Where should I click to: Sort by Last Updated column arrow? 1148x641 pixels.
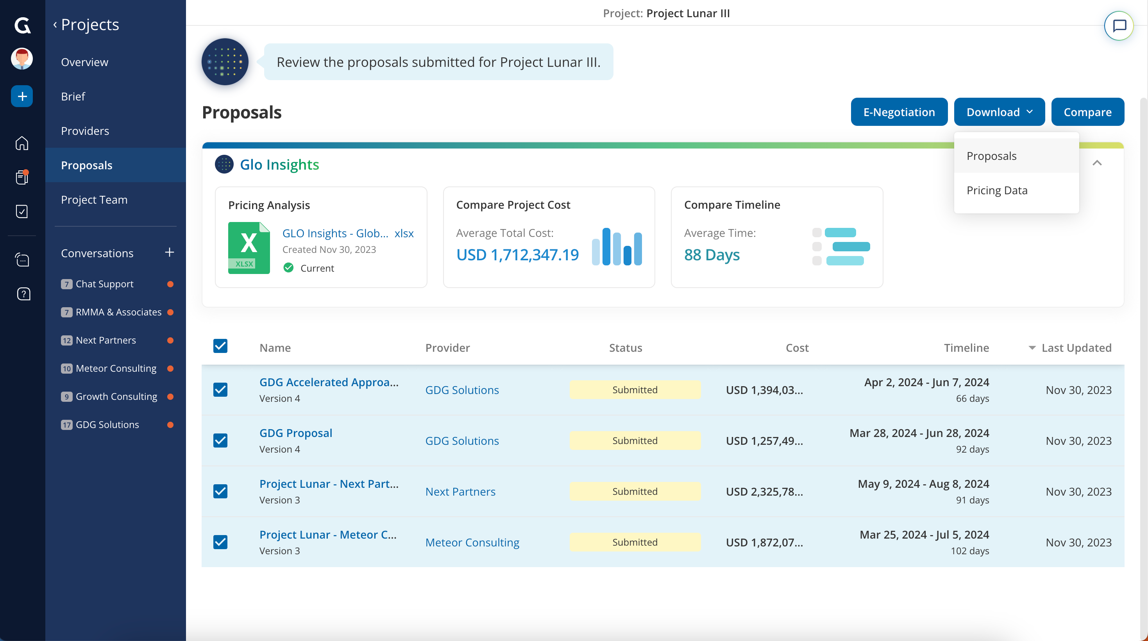(1032, 348)
